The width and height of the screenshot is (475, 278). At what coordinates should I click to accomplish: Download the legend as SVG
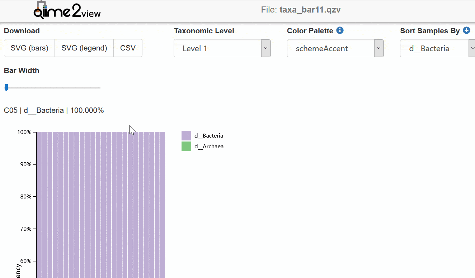point(84,48)
